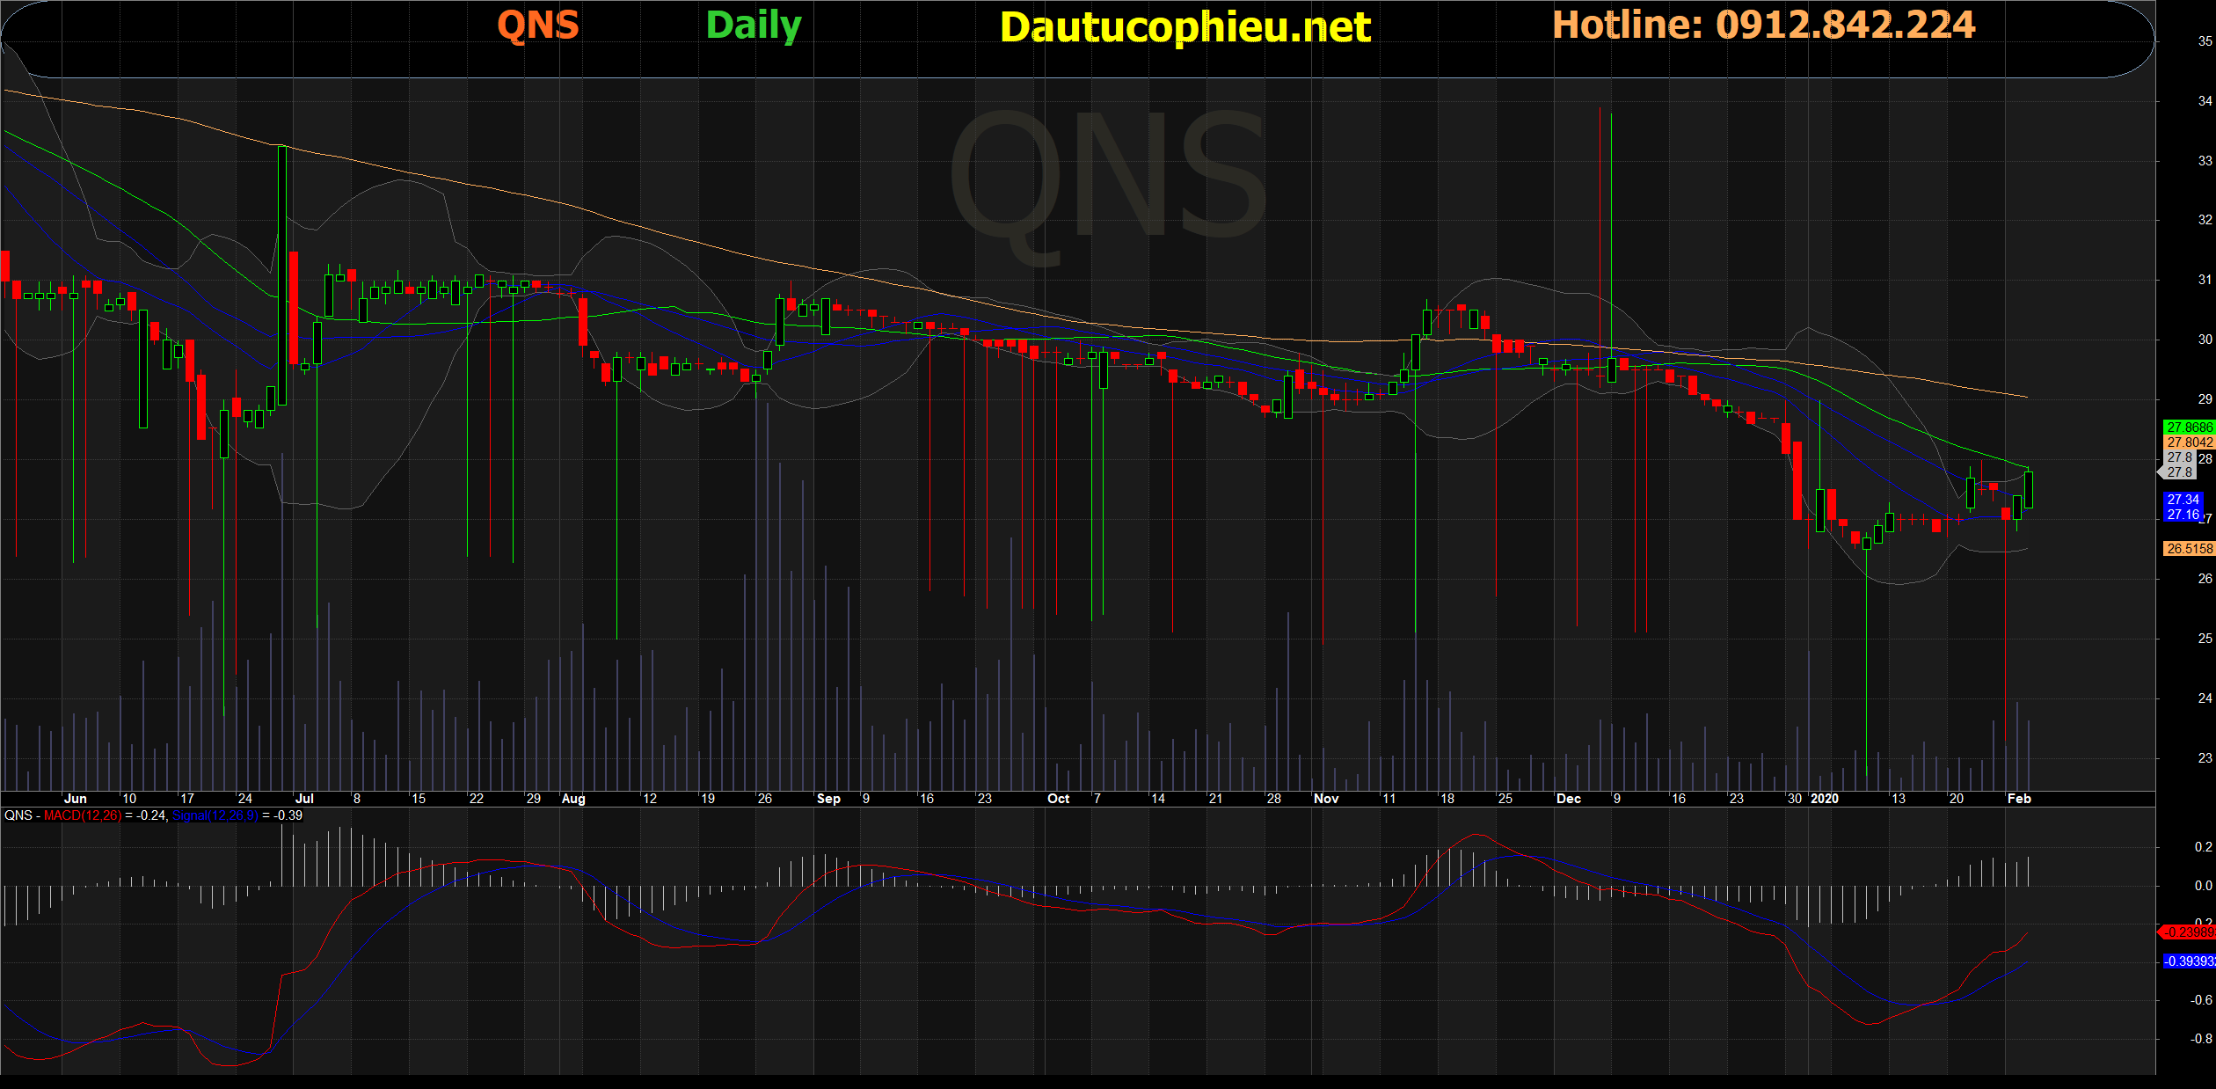Image resolution: width=2216 pixels, height=1089 pixels.
Task: Click the Sep marker on date axis
Action: click(x=828, y=799)
